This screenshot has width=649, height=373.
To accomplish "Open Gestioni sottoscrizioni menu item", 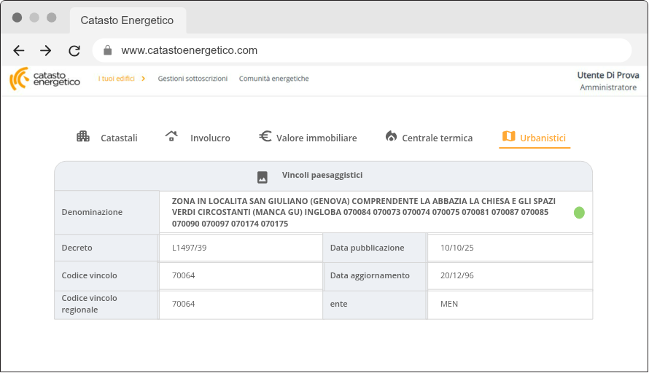I will coord(193,79).
